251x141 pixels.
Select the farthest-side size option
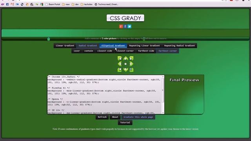146,51
